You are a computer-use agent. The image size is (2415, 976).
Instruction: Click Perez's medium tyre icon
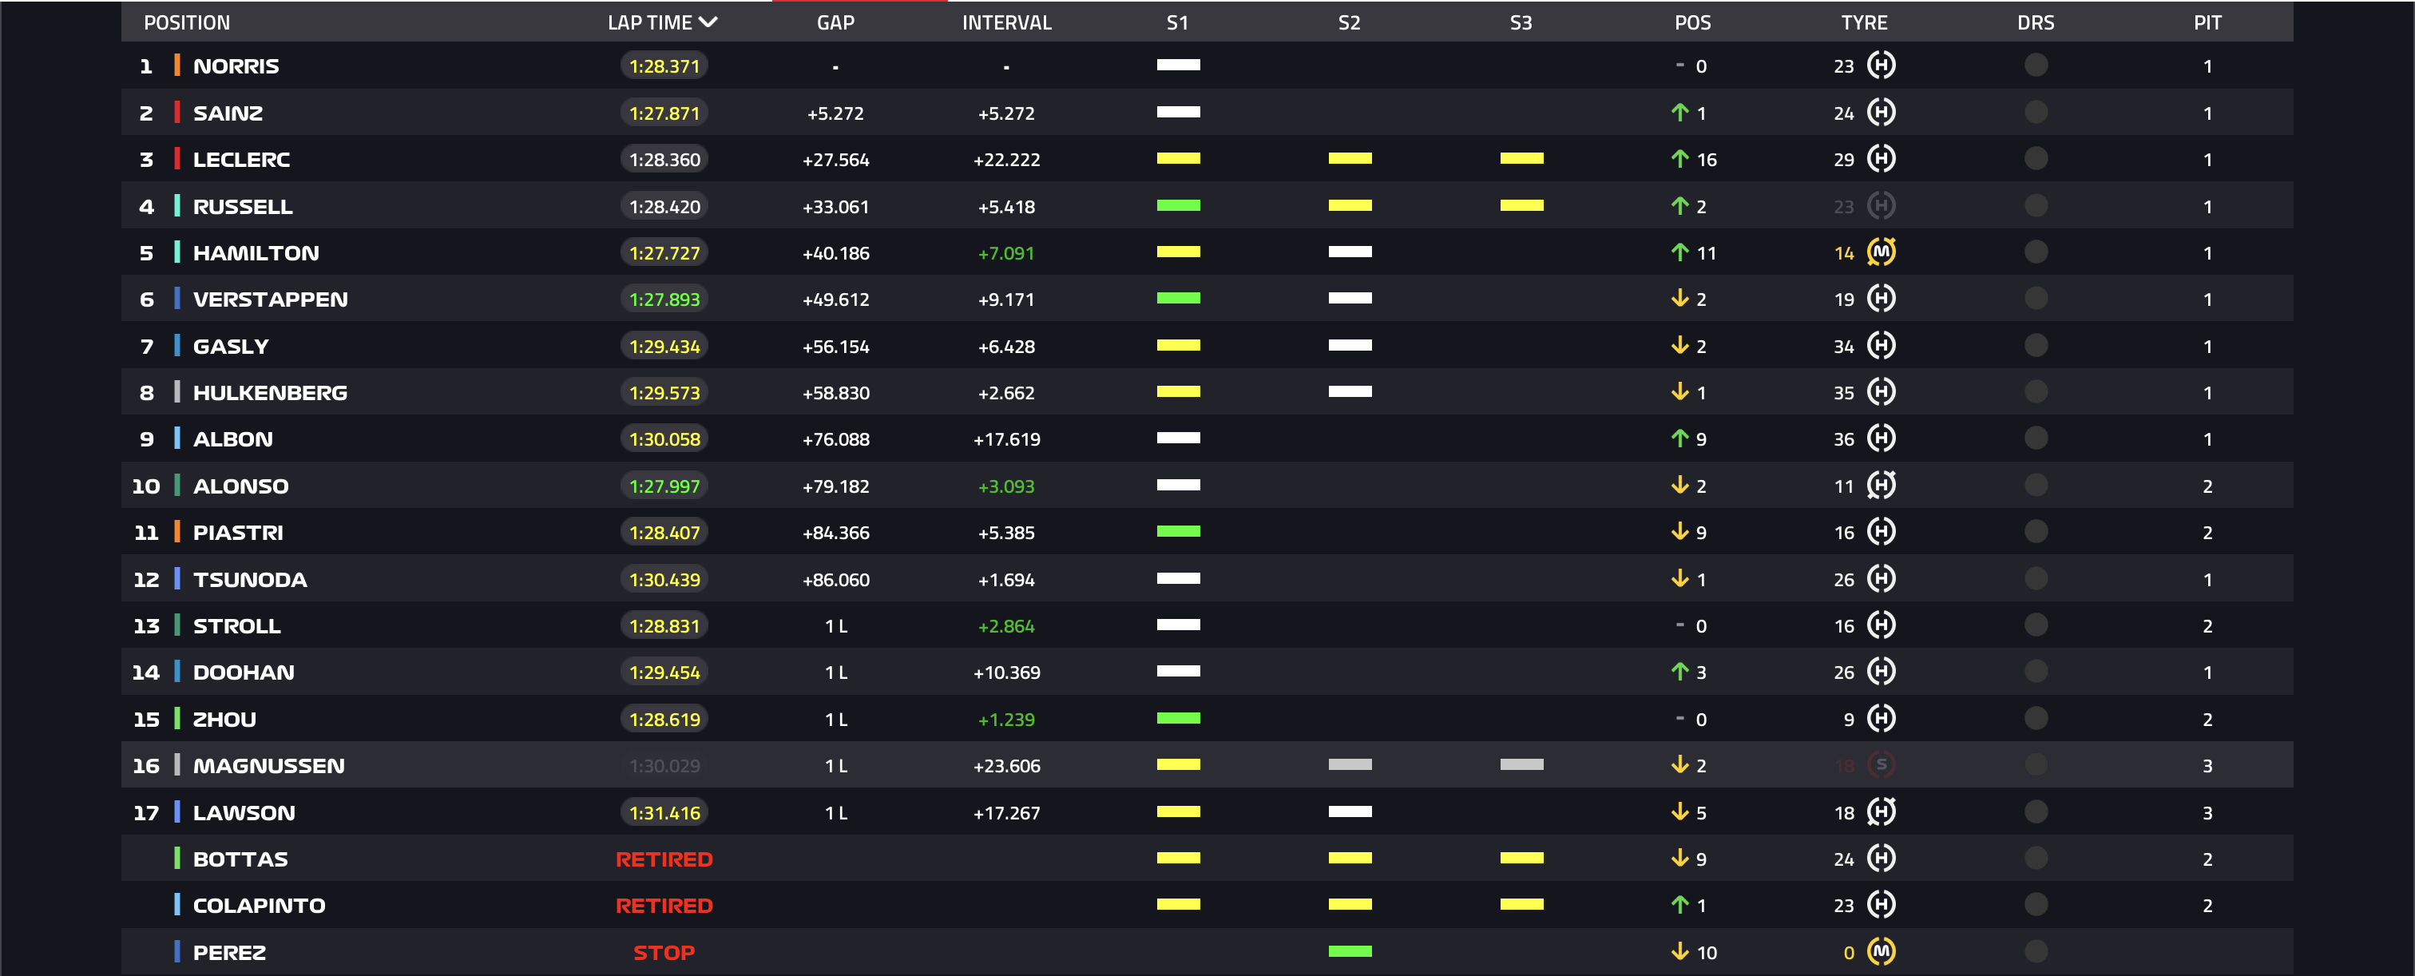(x=1881, y=951)
